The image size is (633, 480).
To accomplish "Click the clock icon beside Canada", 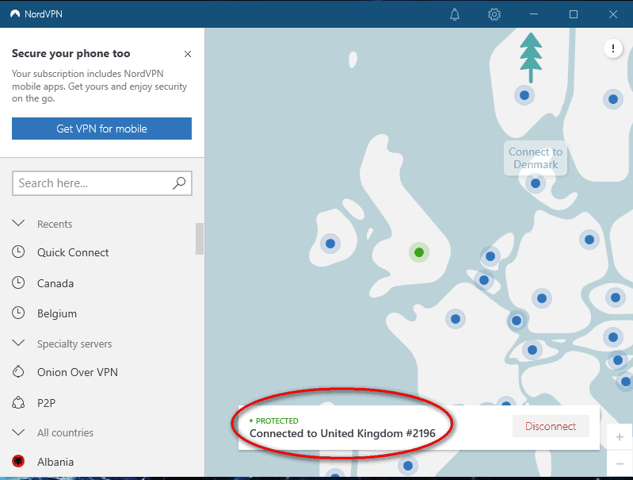I will click(18, 282).
